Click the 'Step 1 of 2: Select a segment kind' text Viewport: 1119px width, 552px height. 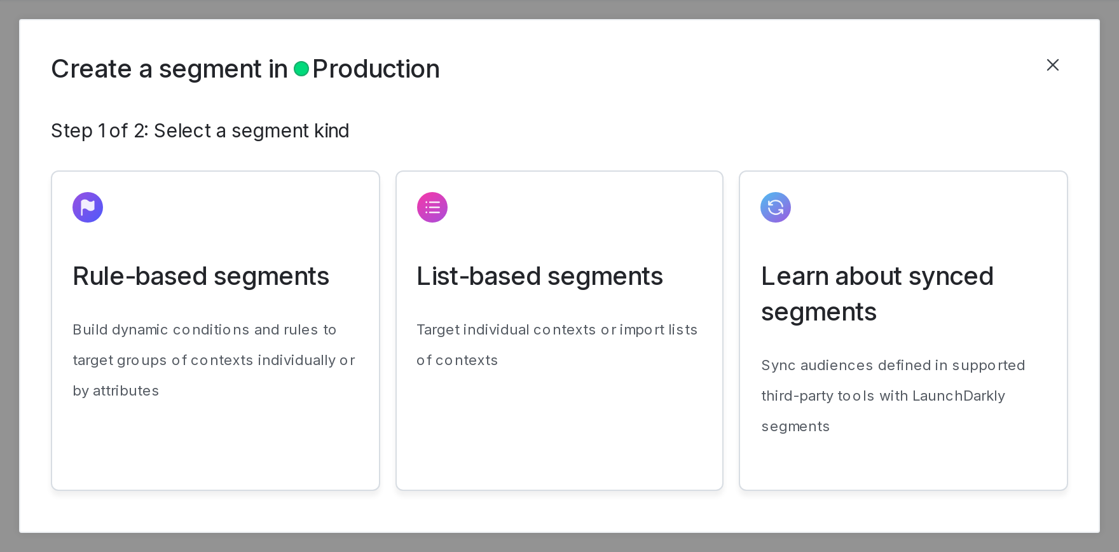[200, 130]
